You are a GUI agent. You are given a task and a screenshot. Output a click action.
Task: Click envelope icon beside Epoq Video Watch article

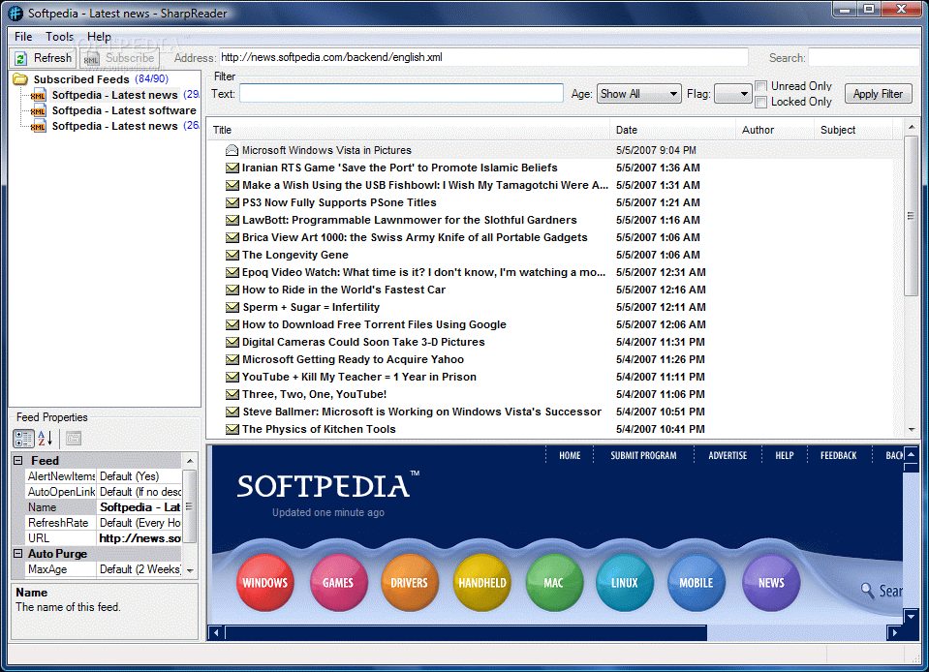pyautogui.click(x=232, y=272)
